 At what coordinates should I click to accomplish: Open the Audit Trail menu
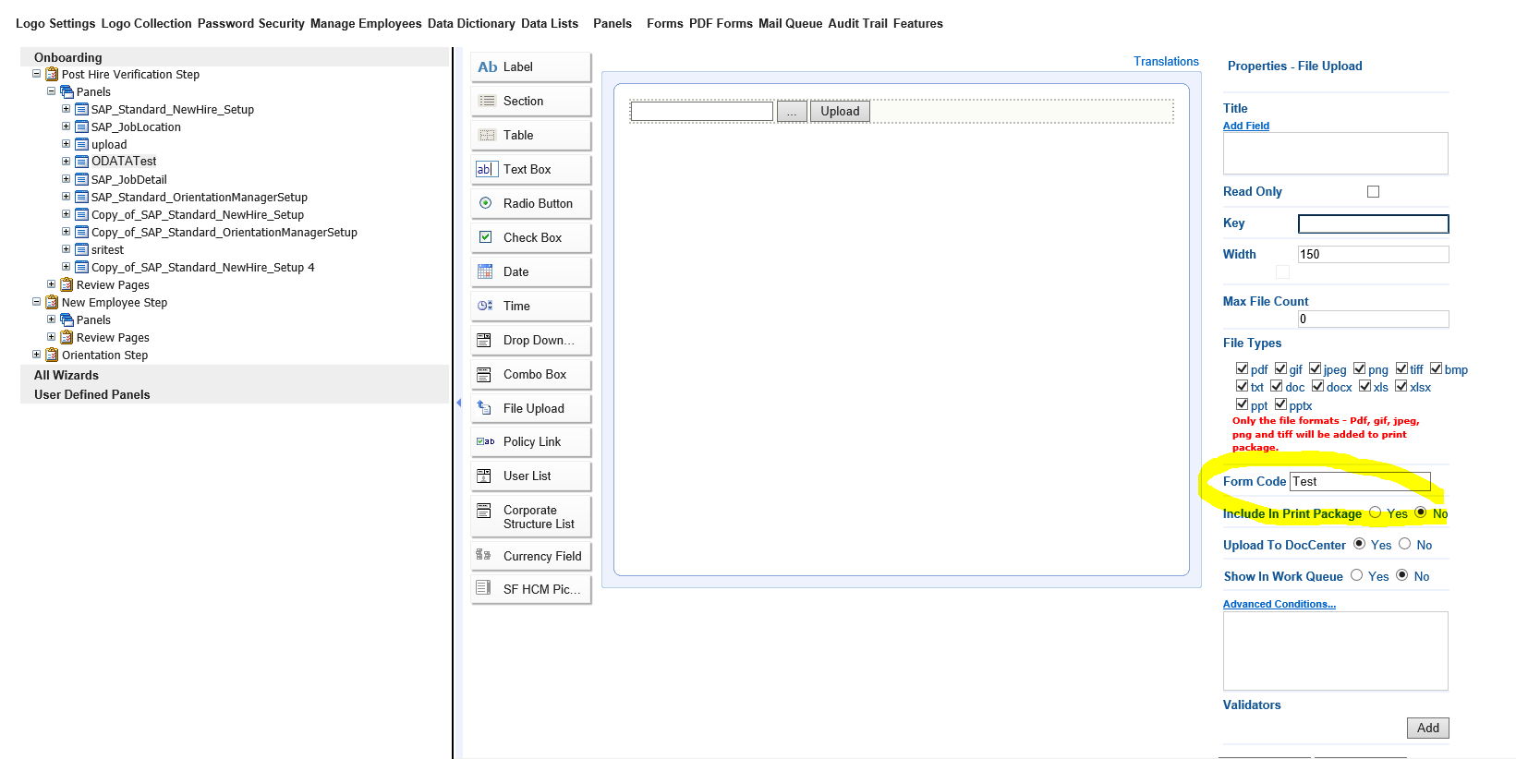pyautogui.click(x=857, y=23)
